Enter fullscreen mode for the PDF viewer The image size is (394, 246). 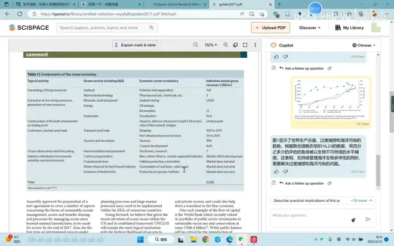[x=245, y=45]
